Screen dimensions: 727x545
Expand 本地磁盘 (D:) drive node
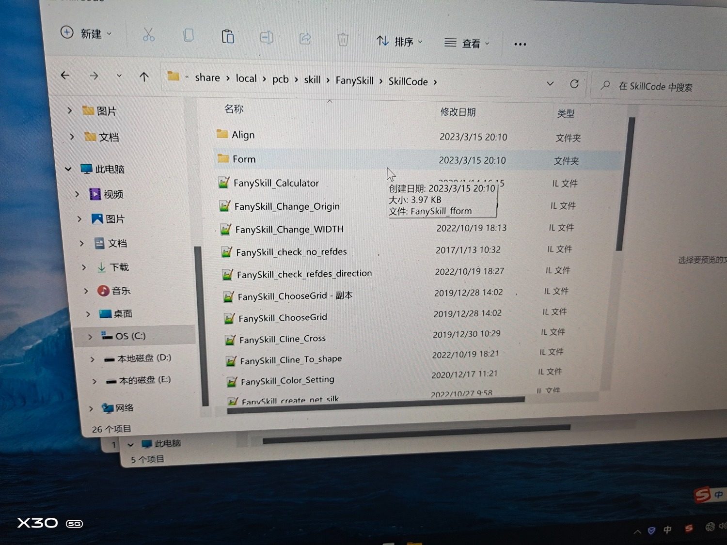coord(92,359)
